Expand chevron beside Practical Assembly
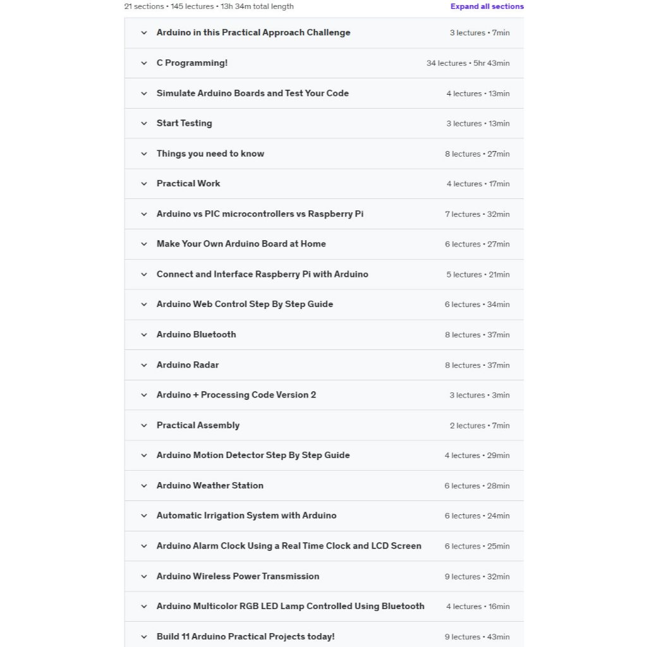 [x=144, y=426]
